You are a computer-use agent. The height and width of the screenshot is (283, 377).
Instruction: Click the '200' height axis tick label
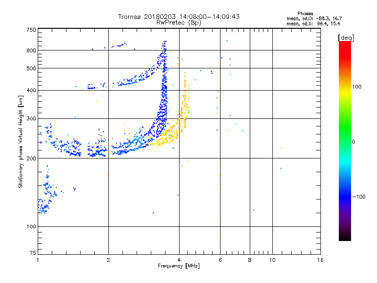click(31, 158)
